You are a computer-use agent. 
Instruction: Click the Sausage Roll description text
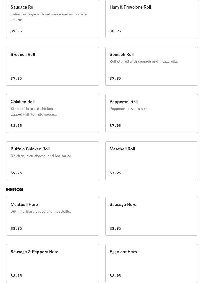point(49,17)
